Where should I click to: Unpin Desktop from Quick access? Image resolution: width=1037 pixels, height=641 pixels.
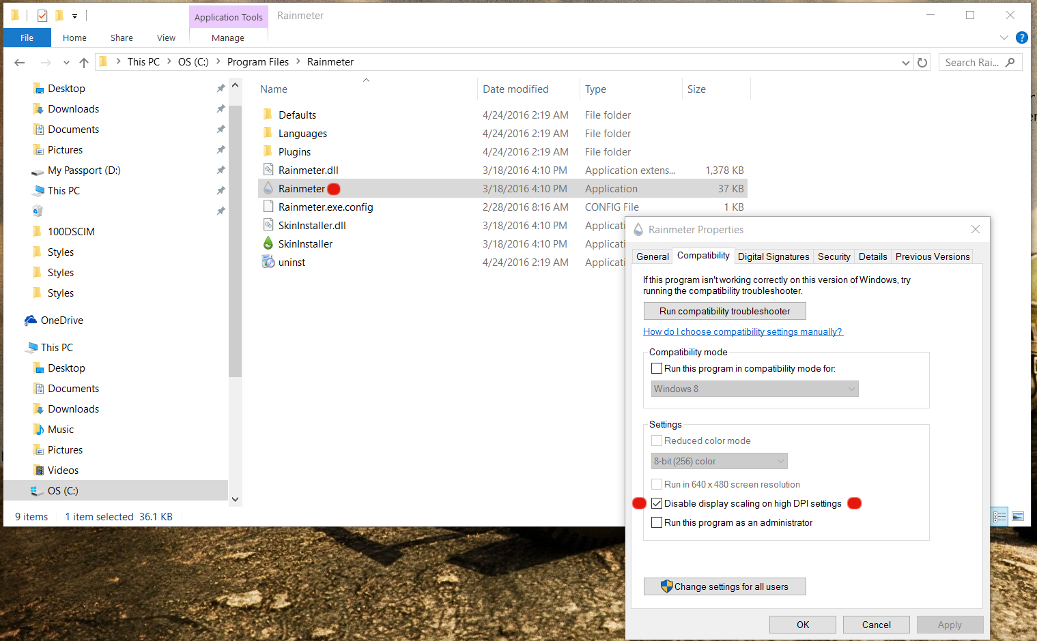pos(221,89)
